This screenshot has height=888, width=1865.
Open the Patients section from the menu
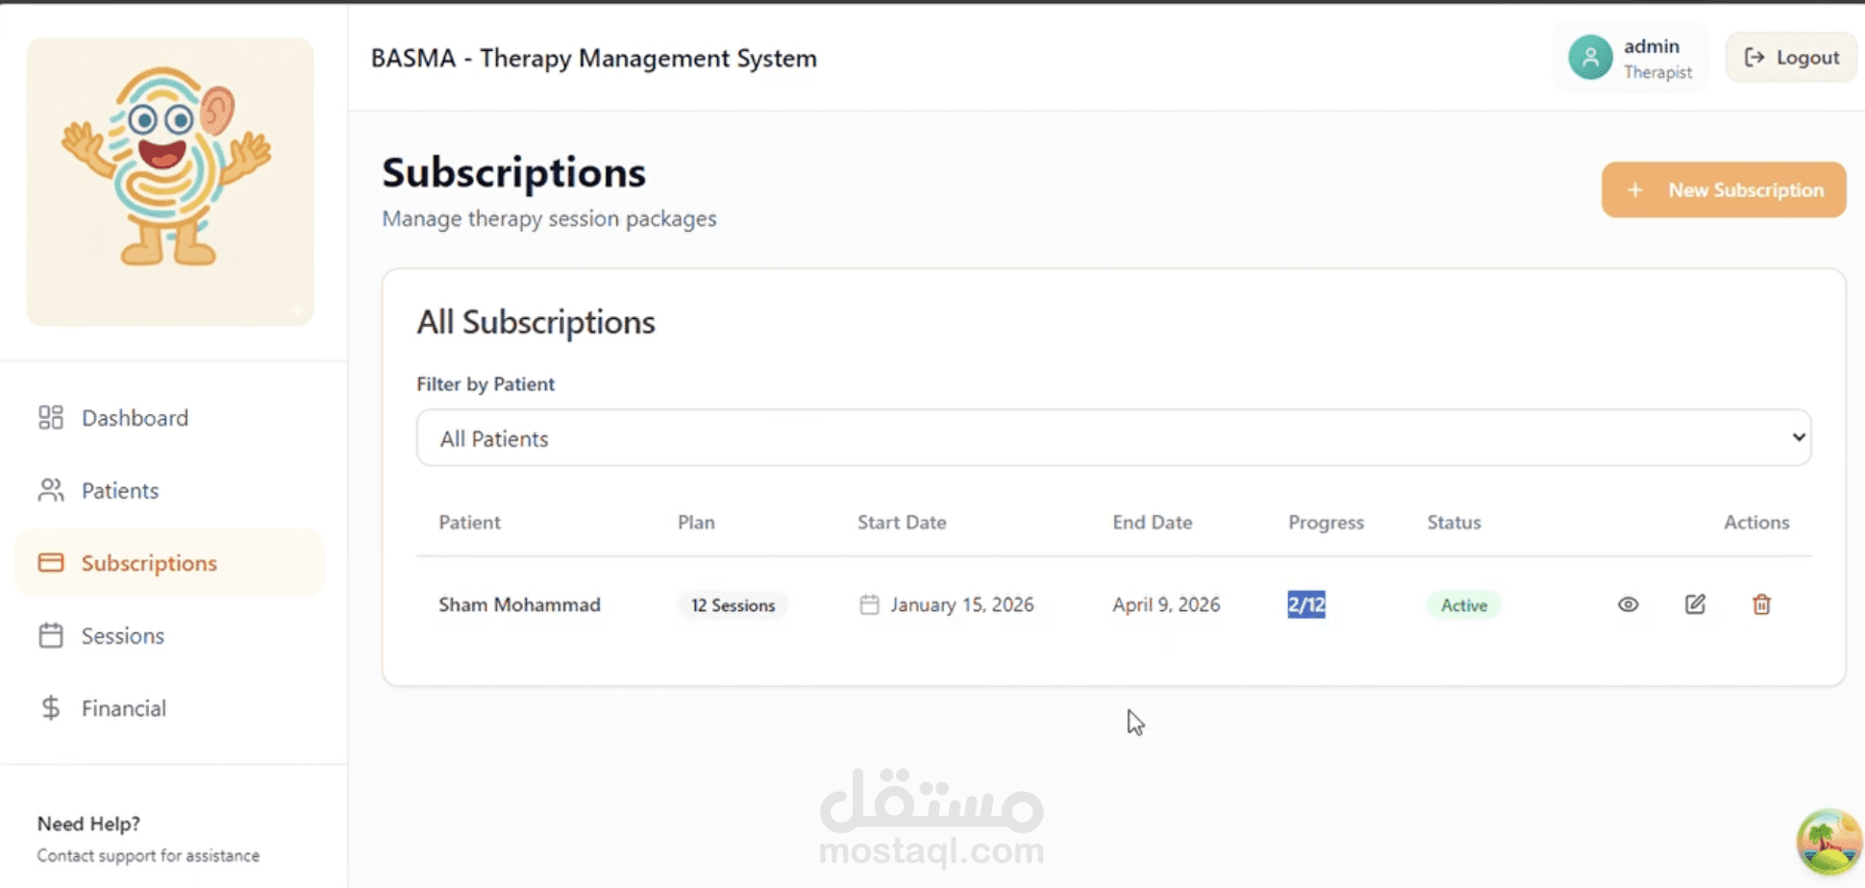119,490
